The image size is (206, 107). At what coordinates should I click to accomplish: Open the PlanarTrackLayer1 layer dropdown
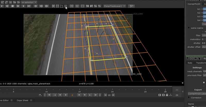pos(115,6)
